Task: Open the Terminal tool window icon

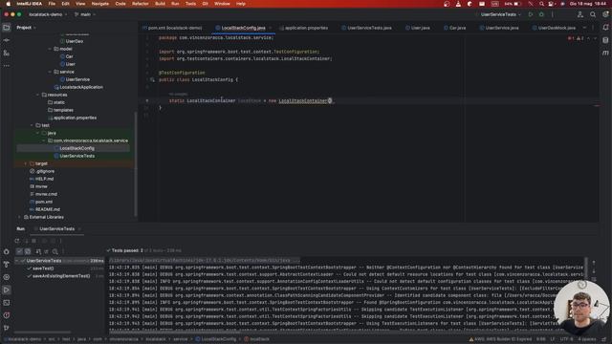Action: pos(7,303)
